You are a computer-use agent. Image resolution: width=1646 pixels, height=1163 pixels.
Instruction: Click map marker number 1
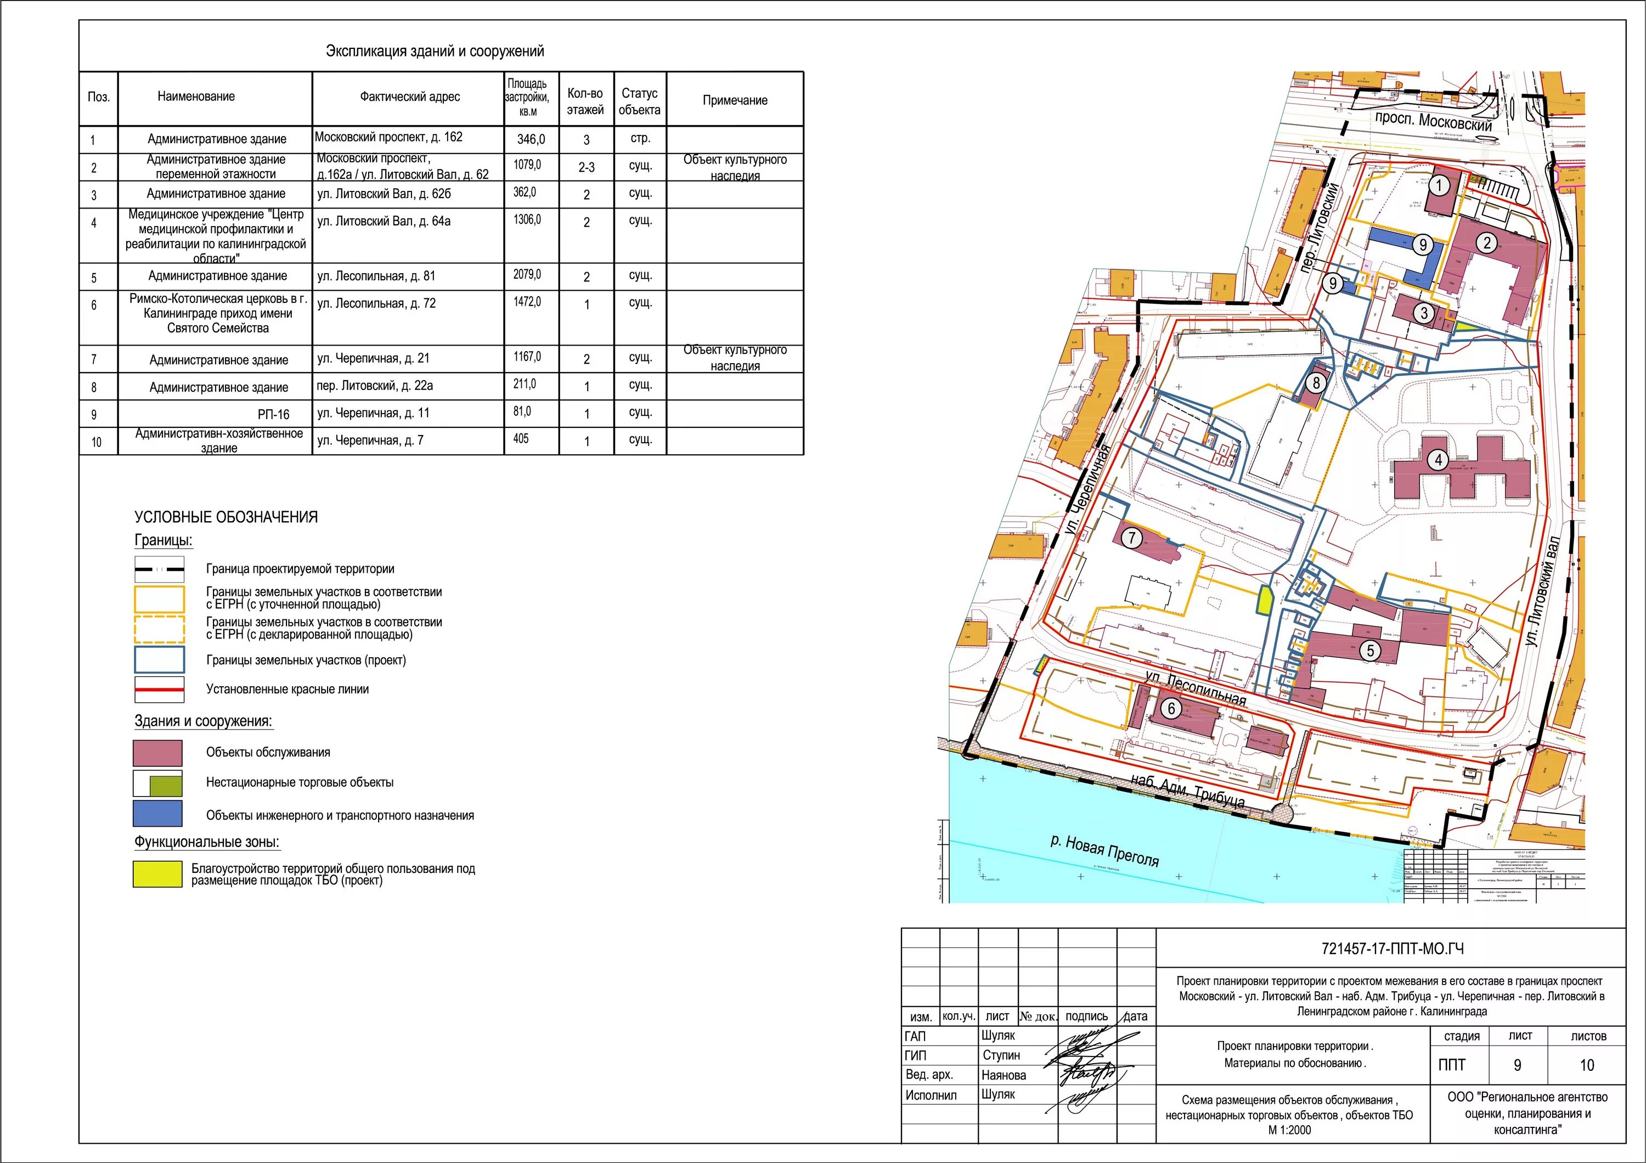[1439, 185]
